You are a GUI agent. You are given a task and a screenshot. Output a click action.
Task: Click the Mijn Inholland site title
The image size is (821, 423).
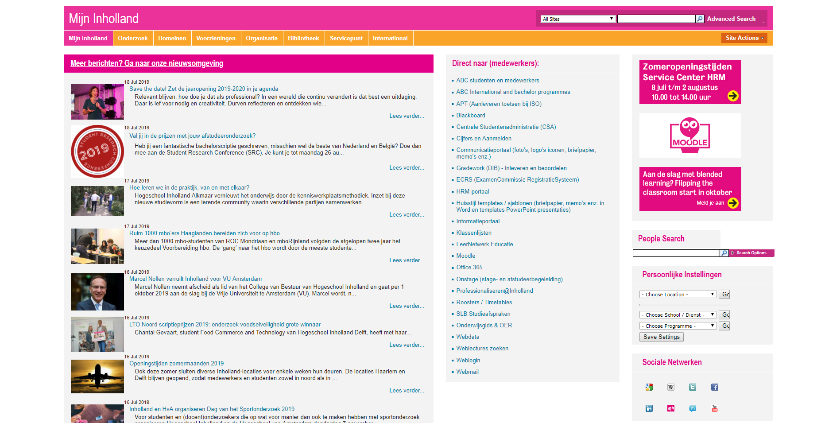[x=104, y=19]
